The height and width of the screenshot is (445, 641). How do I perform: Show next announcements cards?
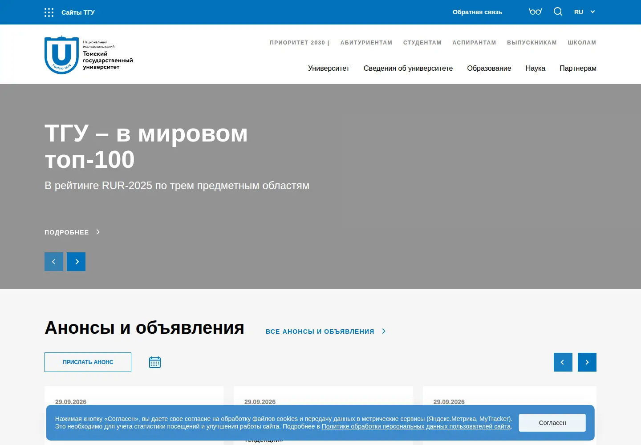[587, 362]
